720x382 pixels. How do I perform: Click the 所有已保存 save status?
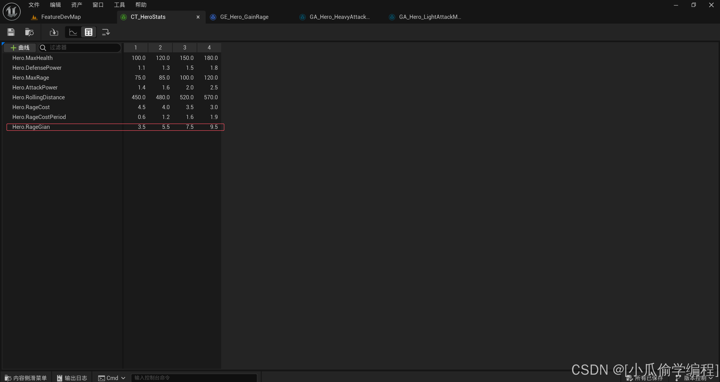click(x=645, y=378)
